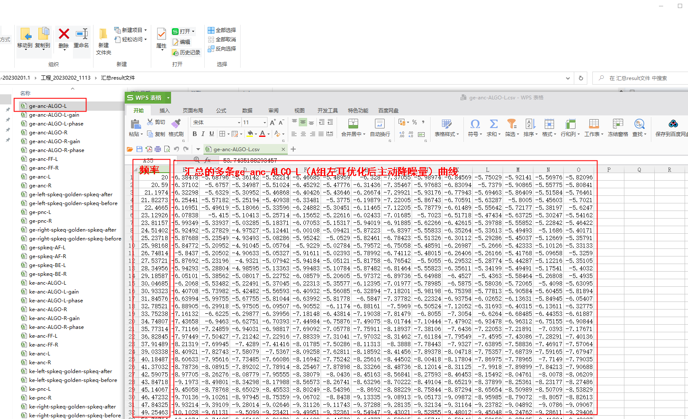Expand the WPS 表格 application menu arrow

(x=168, y=98)
